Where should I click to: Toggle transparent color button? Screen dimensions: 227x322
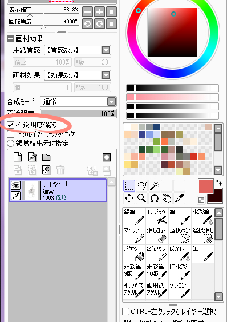click(x=201, y=200)
